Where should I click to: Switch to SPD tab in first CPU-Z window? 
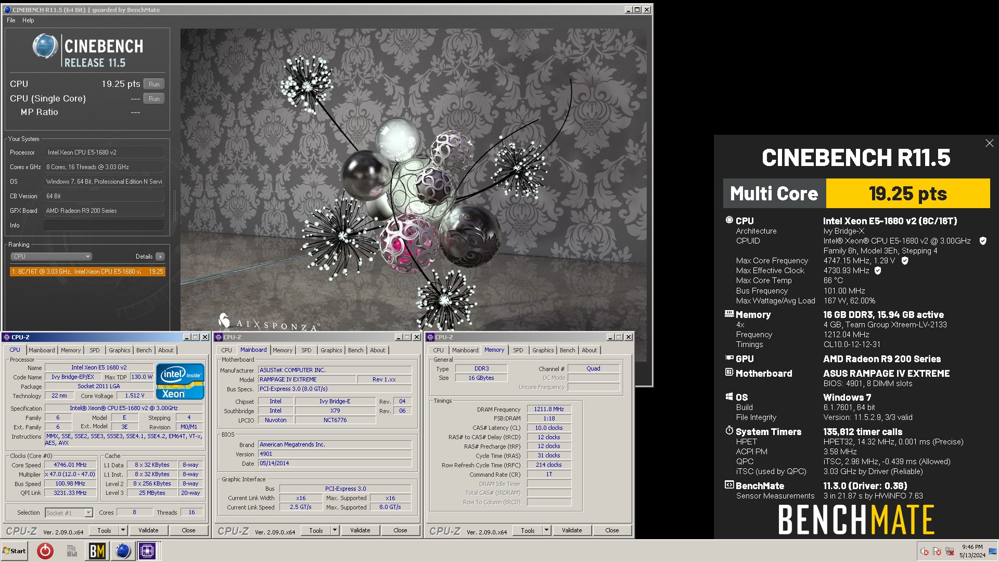coord(94,350)
